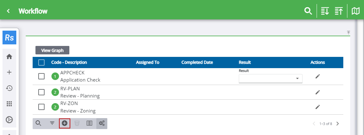Open the filter icon in grid toolbar
Screen dimensions: 364x135
pos(52,123)
